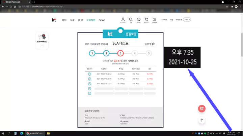Viewport: 243px width, 136px height.
Task: Open Windows taskbar search
Action: (9, 134)
